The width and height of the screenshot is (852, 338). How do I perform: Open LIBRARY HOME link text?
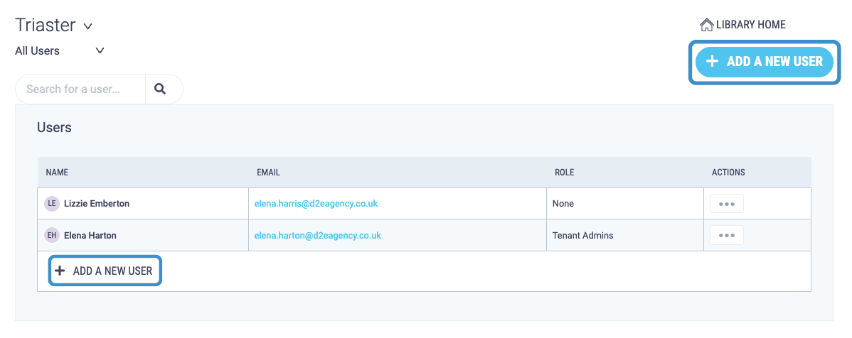(x=750, y=25)
